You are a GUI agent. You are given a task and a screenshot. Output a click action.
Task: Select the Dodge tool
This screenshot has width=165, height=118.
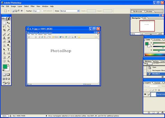pyautogui.click(x=8, y=45)
